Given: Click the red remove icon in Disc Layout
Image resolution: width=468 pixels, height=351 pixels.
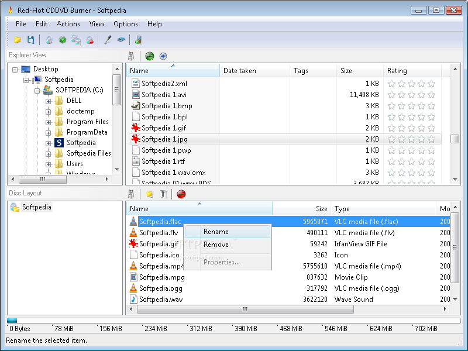Looking at the screenshot, I should tap(181, 194).
